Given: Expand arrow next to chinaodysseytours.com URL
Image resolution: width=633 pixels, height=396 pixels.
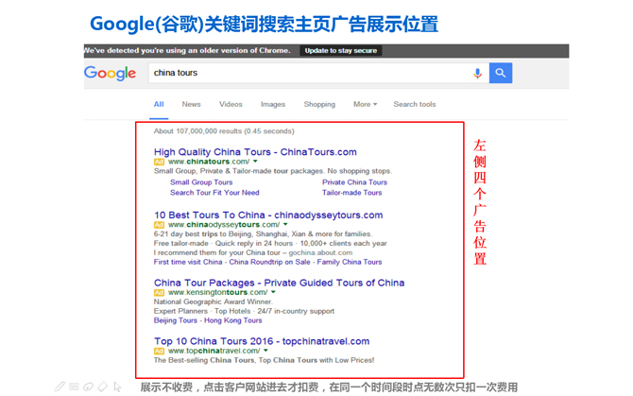Looking at the screenshot, I should click(x=285, y=224).
